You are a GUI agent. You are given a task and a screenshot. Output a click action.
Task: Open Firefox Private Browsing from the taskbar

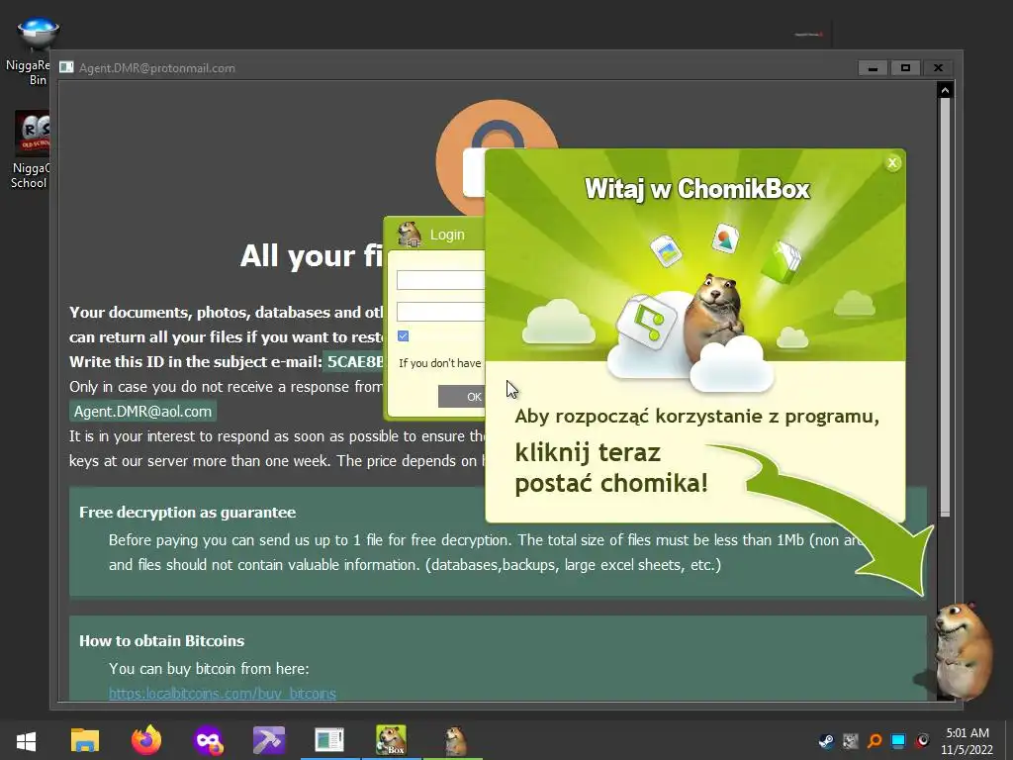(x=208, y=740)
